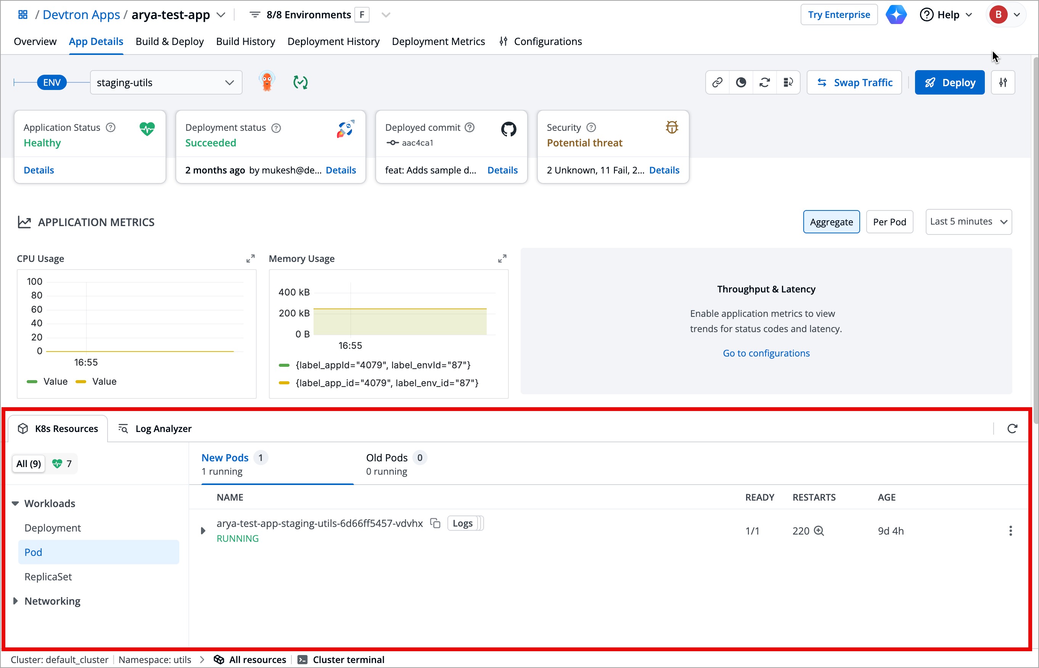
Task: Click the Deploy button
Action: point(949,82)
